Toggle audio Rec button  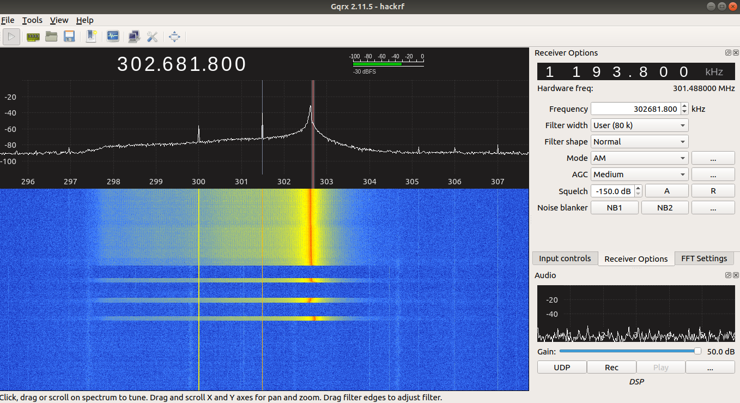pyautogui.click(x=611, y=367)
